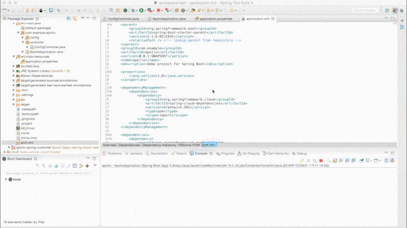Collapse src/main/resources folder node

pyautogui.click(x=14, y=56)
